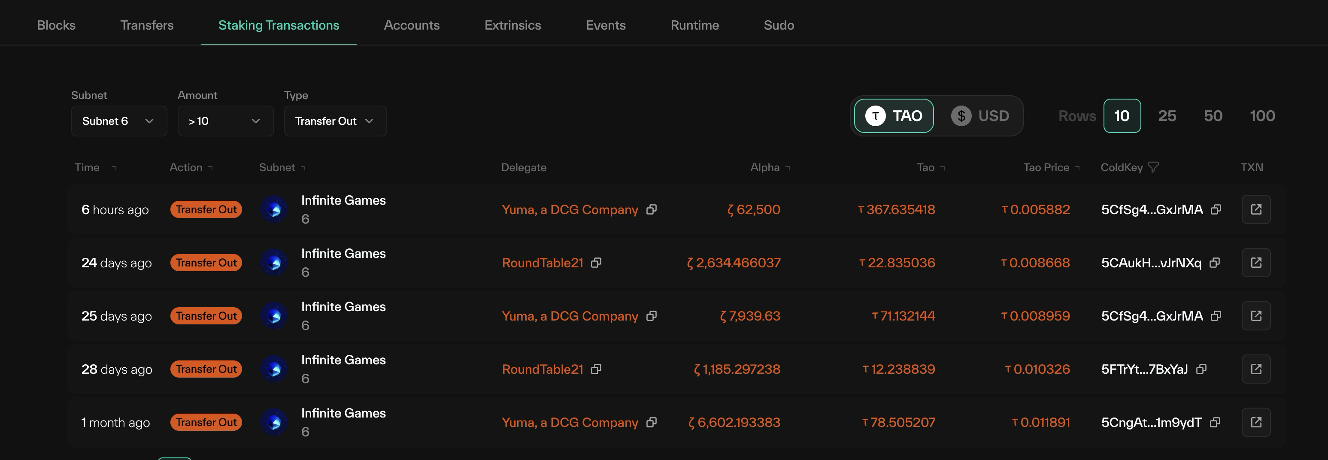Go to the Accounts tab
This screenshot has height=460, width=1328.
coord(411,25)
